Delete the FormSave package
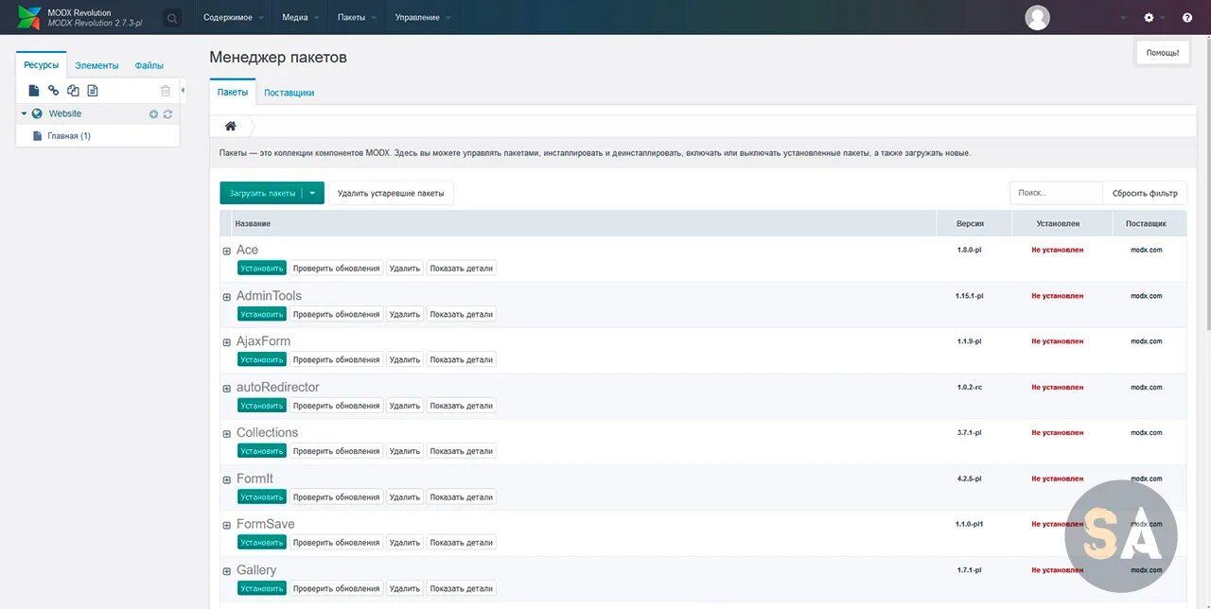Screen dimensions: 1211x609 pyautogui.click(x=405, y=543)
